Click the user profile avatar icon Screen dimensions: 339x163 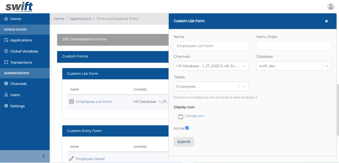point(330,7)
